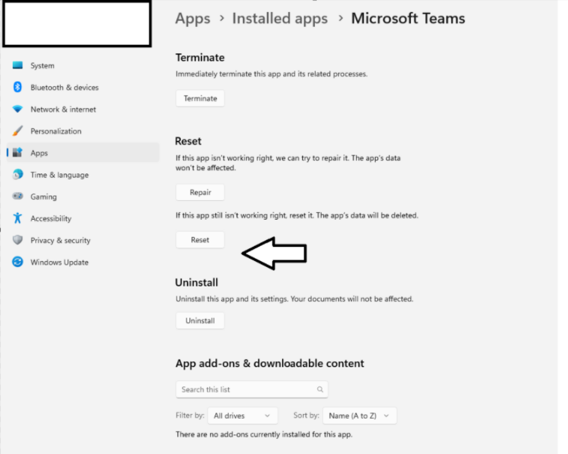Open the All drives filter dropdown
Viewport: 568px width, 454px height.
[x=242, y=416]
